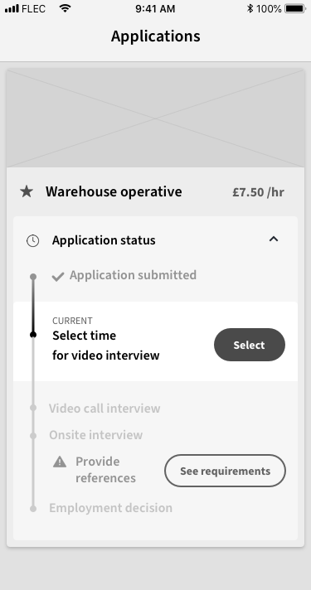This screenshot has height=590, width=311.
Task: Tap the Bluetooth icon in status bar
Action: pos(250,8)
